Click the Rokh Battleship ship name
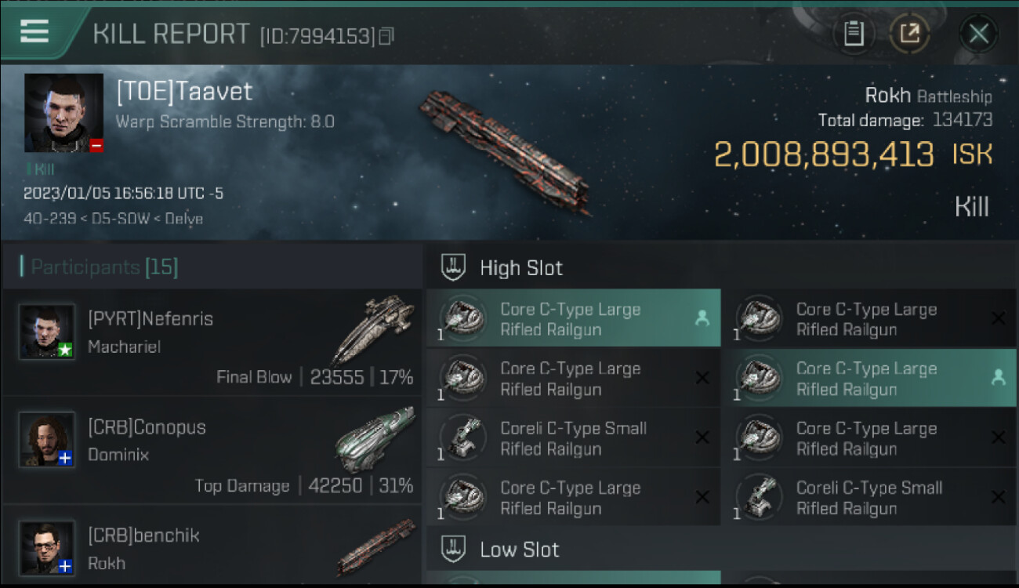1019x588 pixels. coord(927,96)
